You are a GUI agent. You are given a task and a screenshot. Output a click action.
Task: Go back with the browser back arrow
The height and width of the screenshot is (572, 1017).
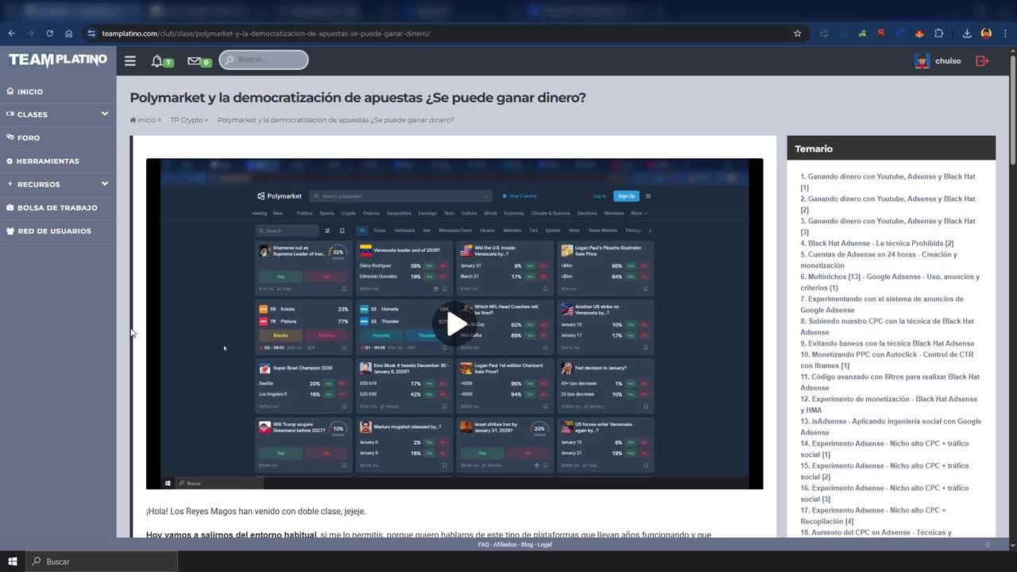click(x=11, y=33)
